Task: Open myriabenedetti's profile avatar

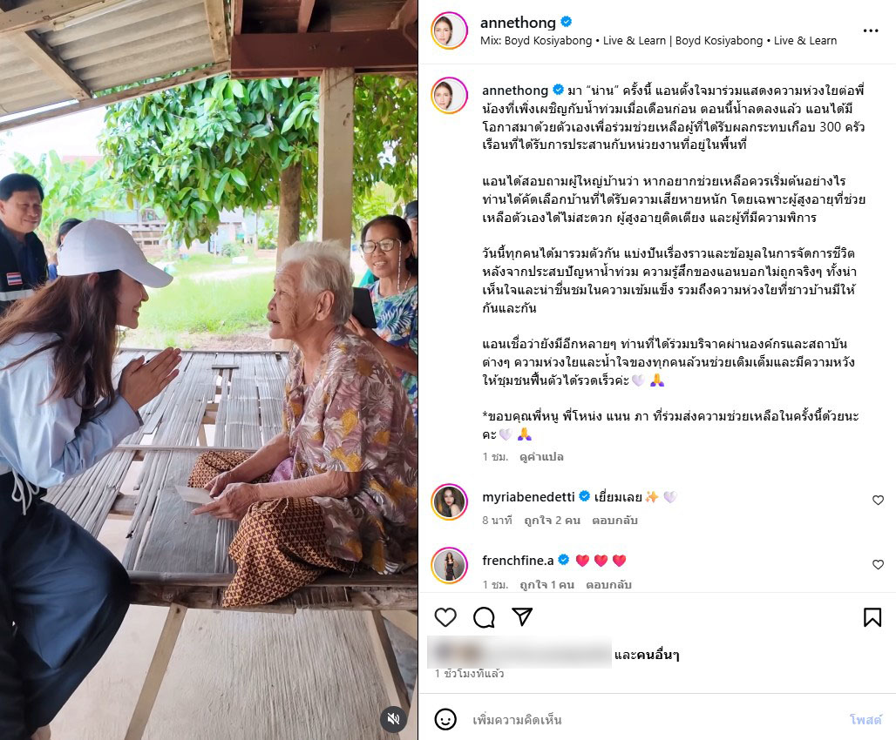Action: [450, 502]
